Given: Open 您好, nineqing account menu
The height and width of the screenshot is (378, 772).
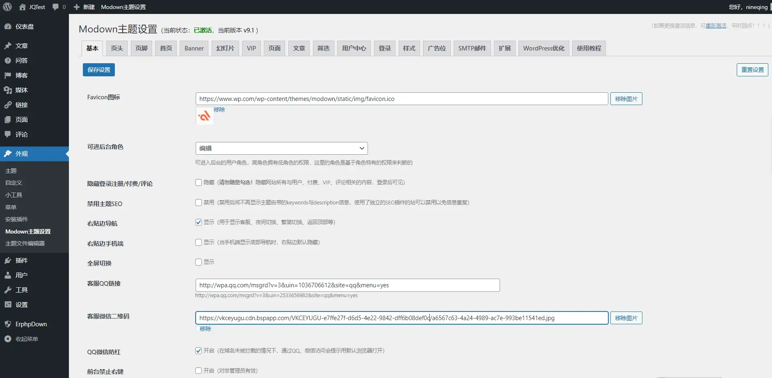Looking at the screenshot, I should (748, 7).
